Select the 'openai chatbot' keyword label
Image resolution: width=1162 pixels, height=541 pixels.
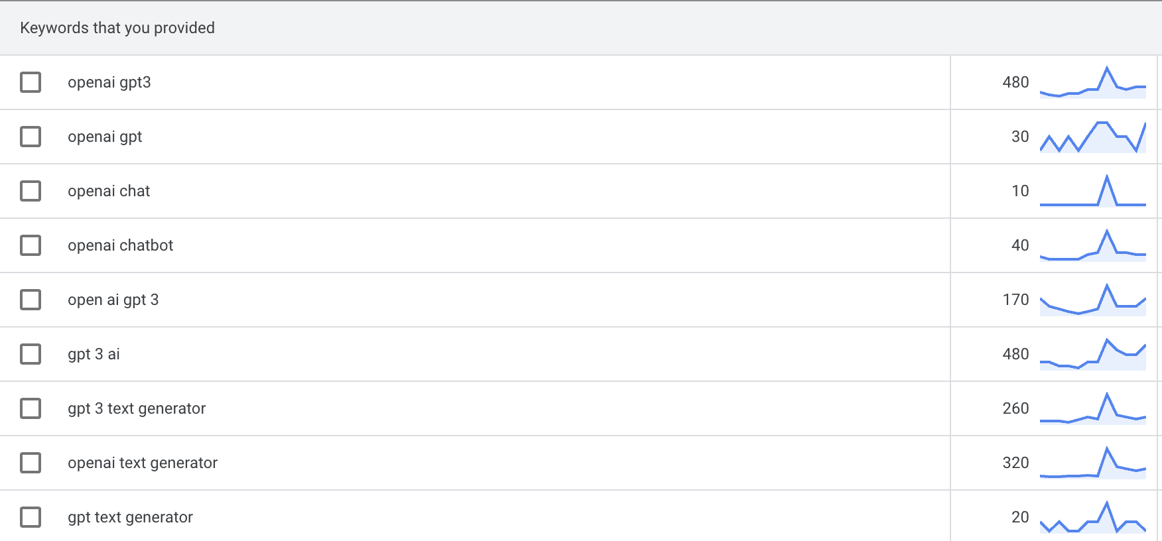pyautogui.click(x=120, y=245)
